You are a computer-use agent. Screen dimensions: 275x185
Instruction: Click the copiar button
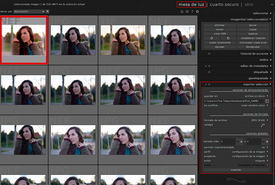253,30
